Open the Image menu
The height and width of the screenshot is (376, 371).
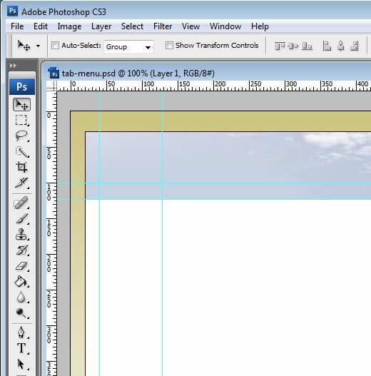(69, 26)
